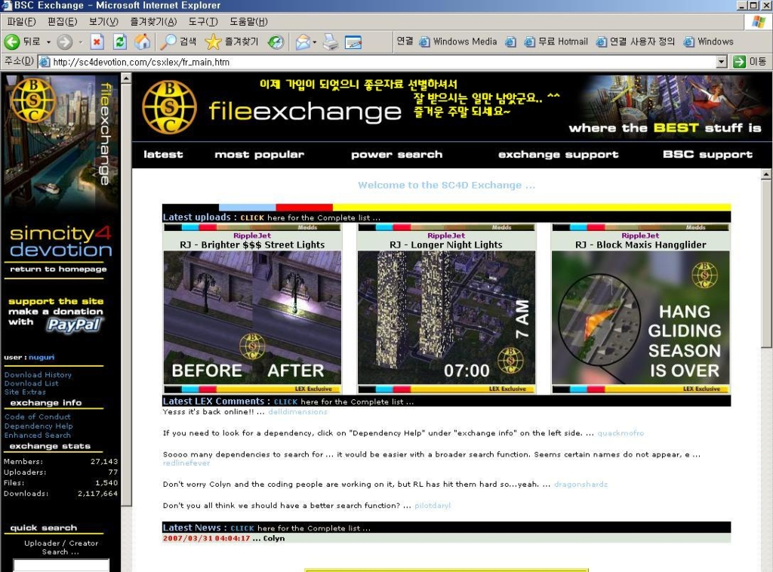Open the 보기(V) menu
773x572 pixels.
(x=103, y=22)
